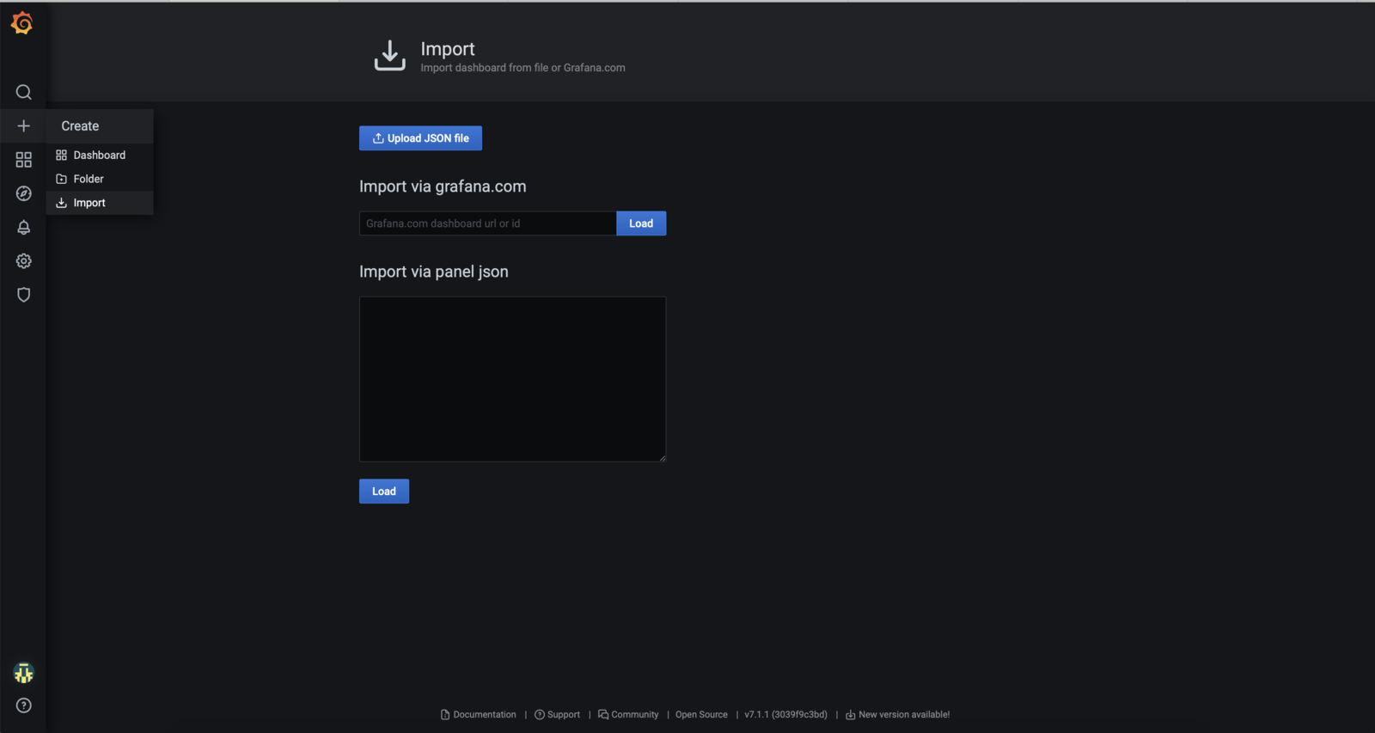Open the Server Admin shield icon

23,295
